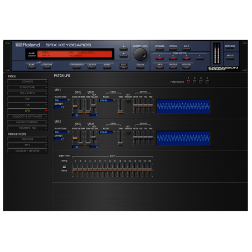Image resolution: width=252 pixels, height=252 pixels.
Task: Select the LFO page
Action: 27,110
